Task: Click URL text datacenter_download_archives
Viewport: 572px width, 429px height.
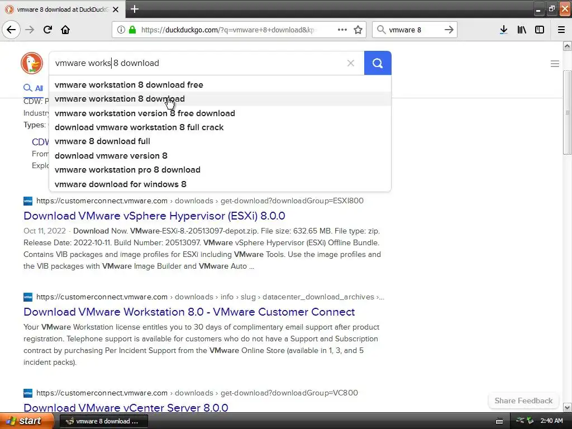Action: [x=318, y=297]
